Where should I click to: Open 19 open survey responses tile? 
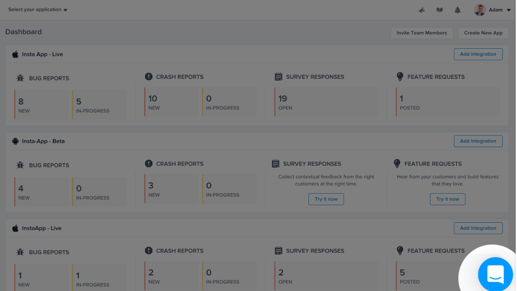326,102
